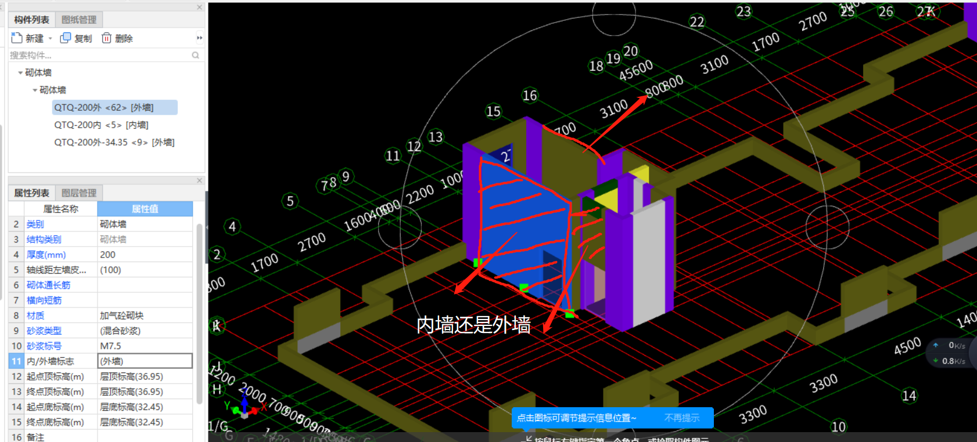977x442 pixels.
Task: Click the thickness value 200 cell
Action: [145, 255]
